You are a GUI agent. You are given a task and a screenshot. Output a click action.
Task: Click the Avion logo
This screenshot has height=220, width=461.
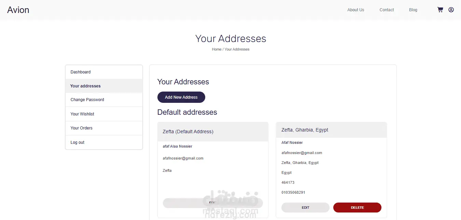pyautogui.click(x=18, y=10)
